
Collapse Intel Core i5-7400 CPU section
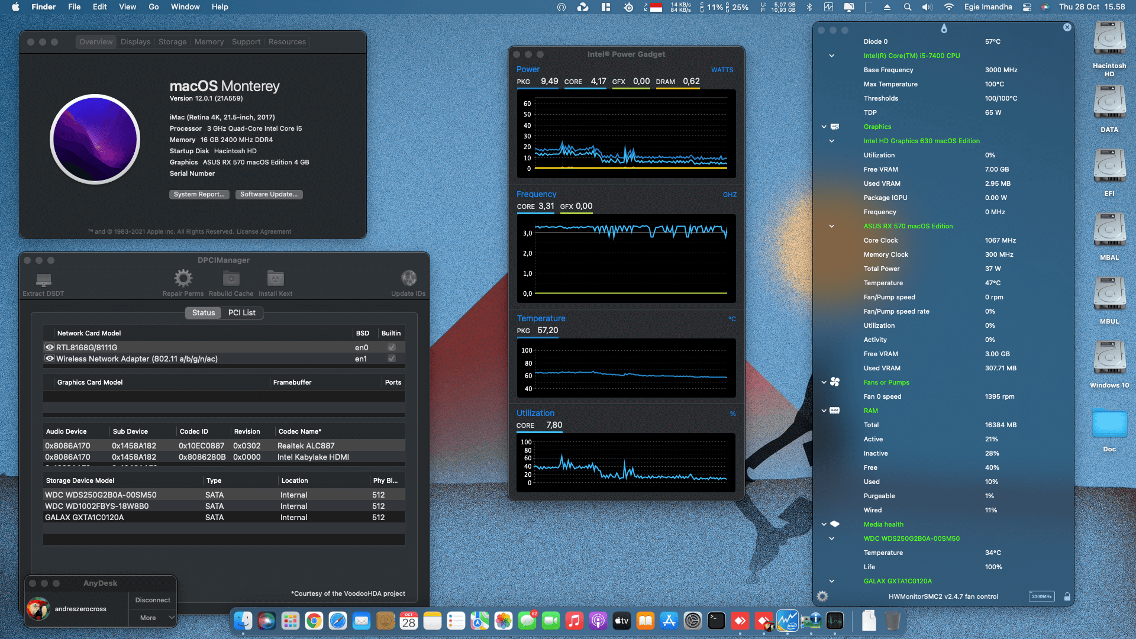(831, 56)
